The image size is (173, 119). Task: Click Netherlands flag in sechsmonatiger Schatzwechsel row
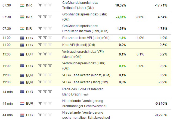click(22, 115)
